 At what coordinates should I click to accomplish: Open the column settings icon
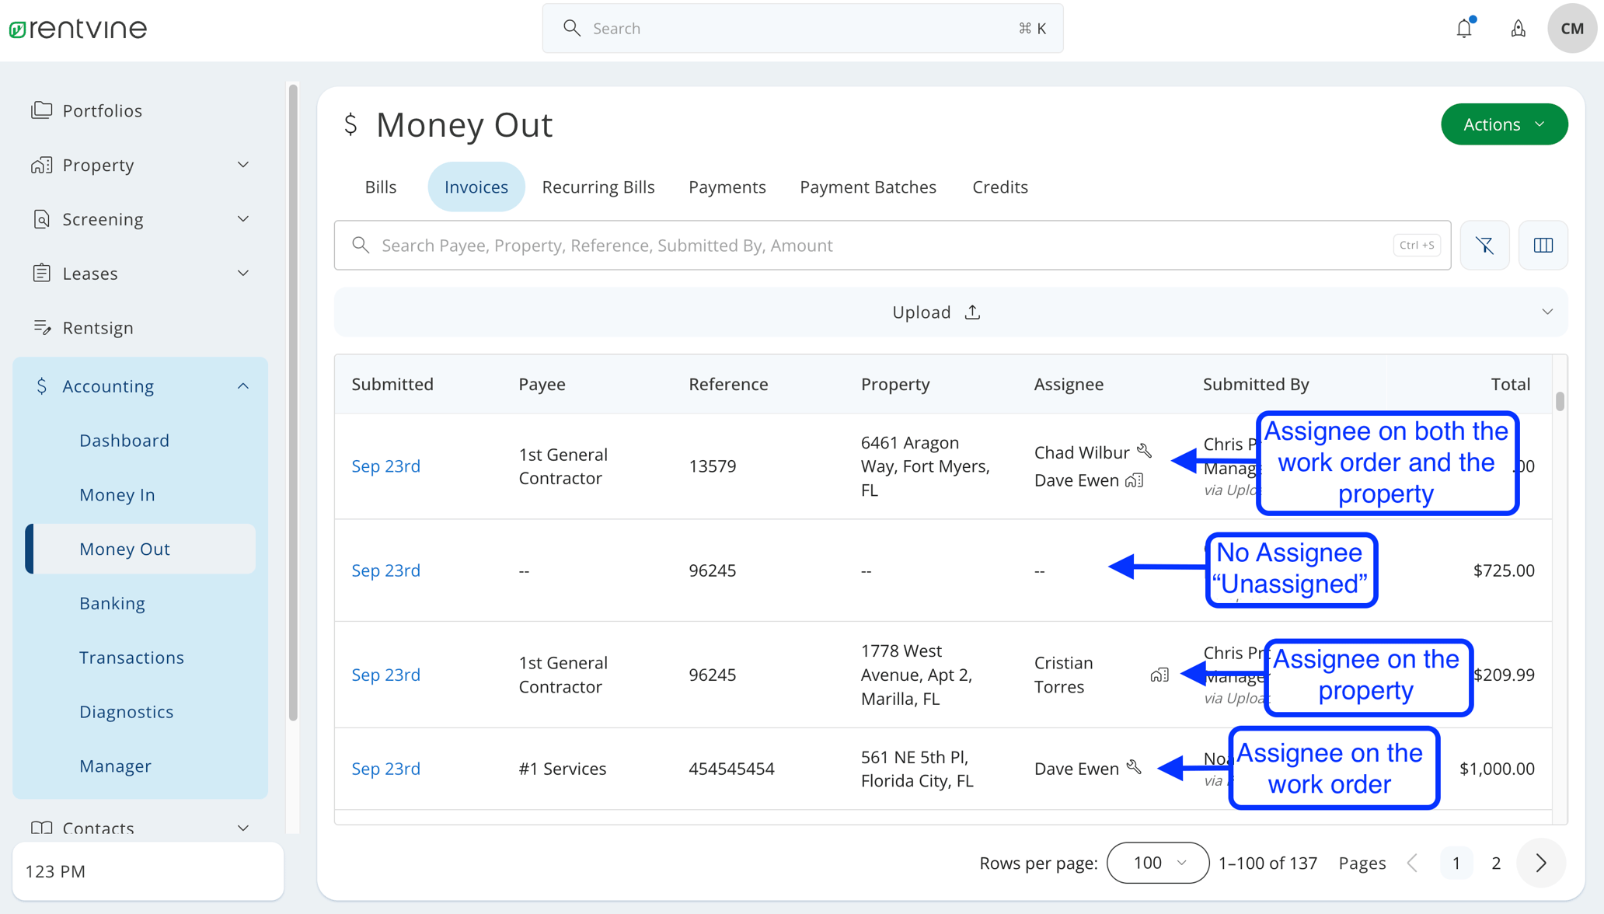pos(1543,245)
